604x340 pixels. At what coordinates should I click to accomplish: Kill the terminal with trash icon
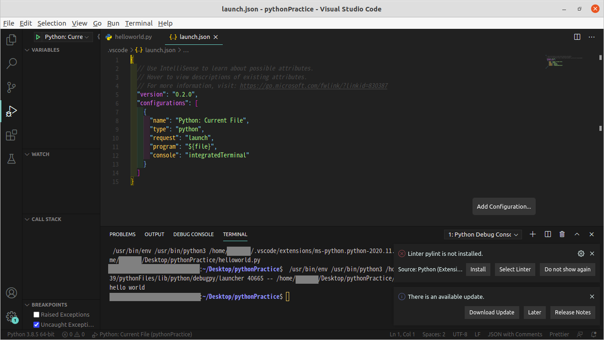pos(562,234)
